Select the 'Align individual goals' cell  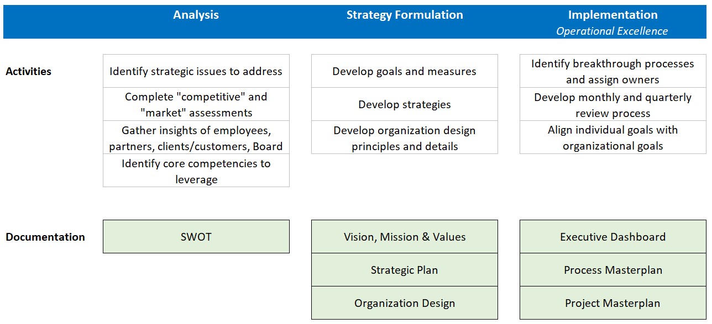point(613,137)
